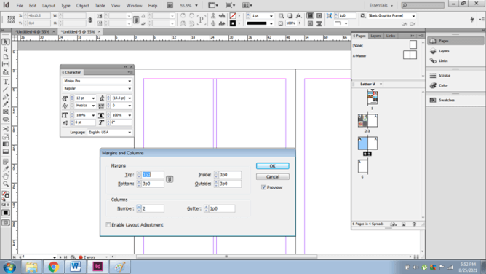Toggle the make all margins same chain
The image size is (486, 274).
coord(170,179)
